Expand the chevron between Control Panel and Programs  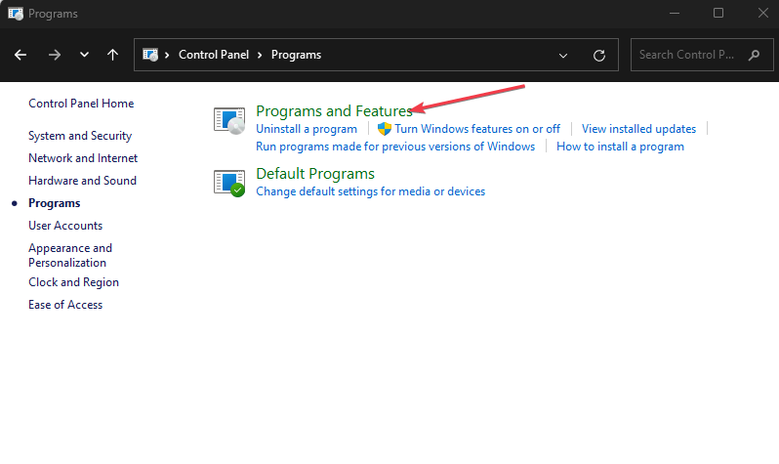coord(260,55)
